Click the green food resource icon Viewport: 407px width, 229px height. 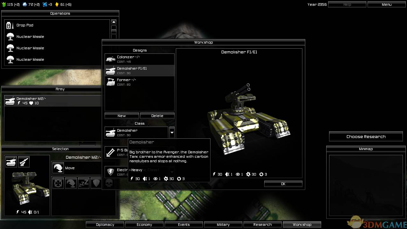click(x=4, y=4)
